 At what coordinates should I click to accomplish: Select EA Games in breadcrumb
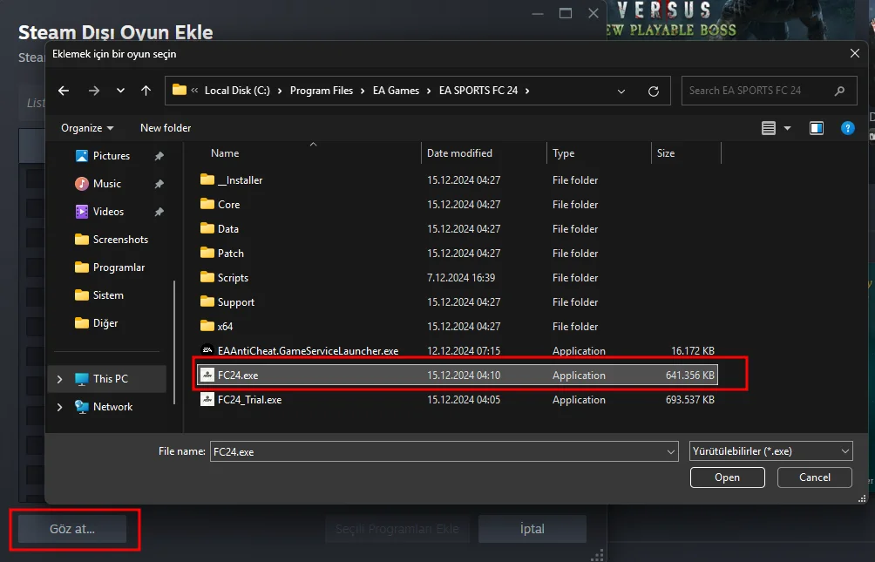coord(396,91)
